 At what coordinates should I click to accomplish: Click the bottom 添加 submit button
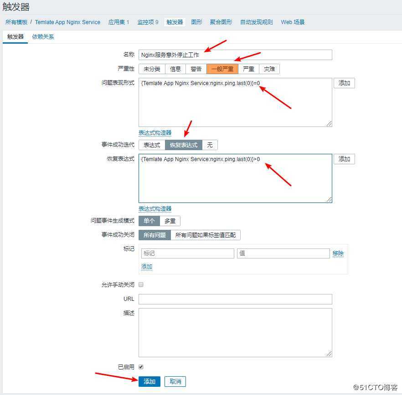[x=149, y=381]
